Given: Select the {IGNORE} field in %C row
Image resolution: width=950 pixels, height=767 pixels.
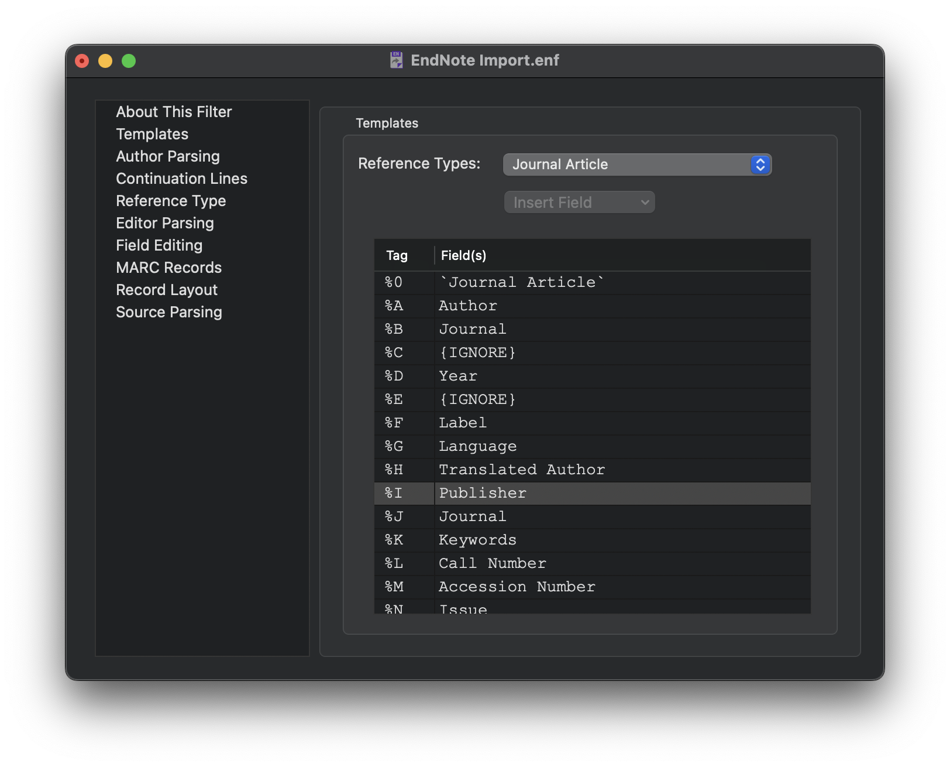Looking at the screenshot, I should (623, 352).
